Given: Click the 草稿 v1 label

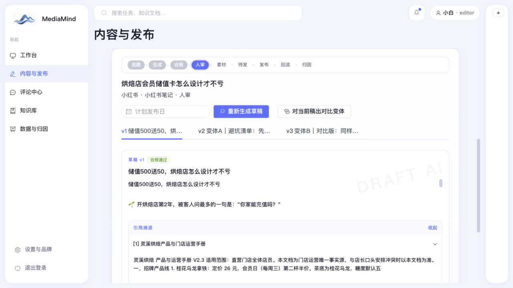Looking at the screenshot, I should click(136, 160).
